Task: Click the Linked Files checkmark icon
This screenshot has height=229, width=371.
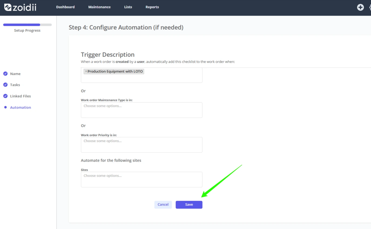Action: [x=5, y=96]
